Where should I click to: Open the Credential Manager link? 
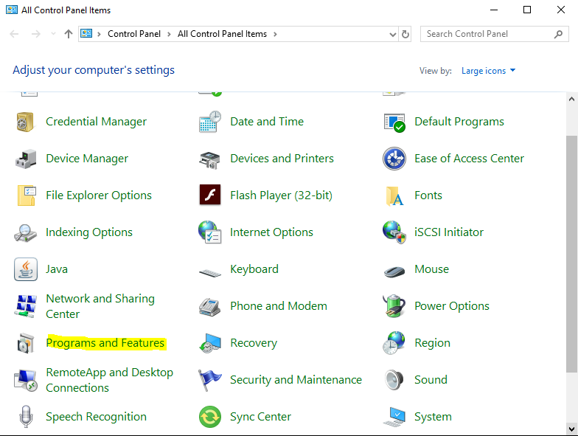(x=96, y=122)
